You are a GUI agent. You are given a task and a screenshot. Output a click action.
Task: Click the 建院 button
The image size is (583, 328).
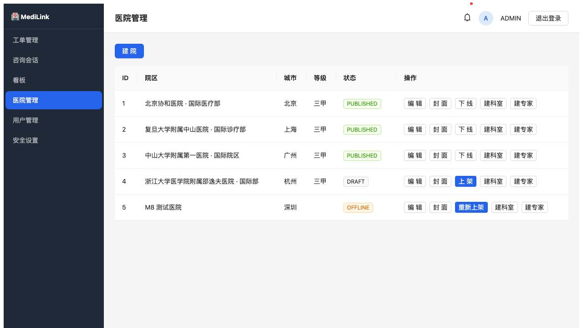(129, 51)
